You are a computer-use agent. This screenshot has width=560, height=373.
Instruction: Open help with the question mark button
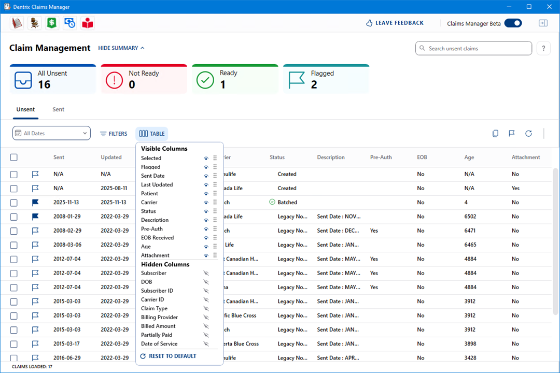[x=543, y=48]
